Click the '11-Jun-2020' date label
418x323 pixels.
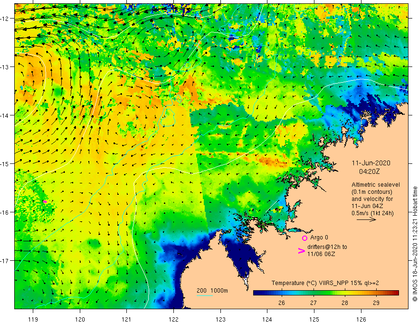pos(371,163)
